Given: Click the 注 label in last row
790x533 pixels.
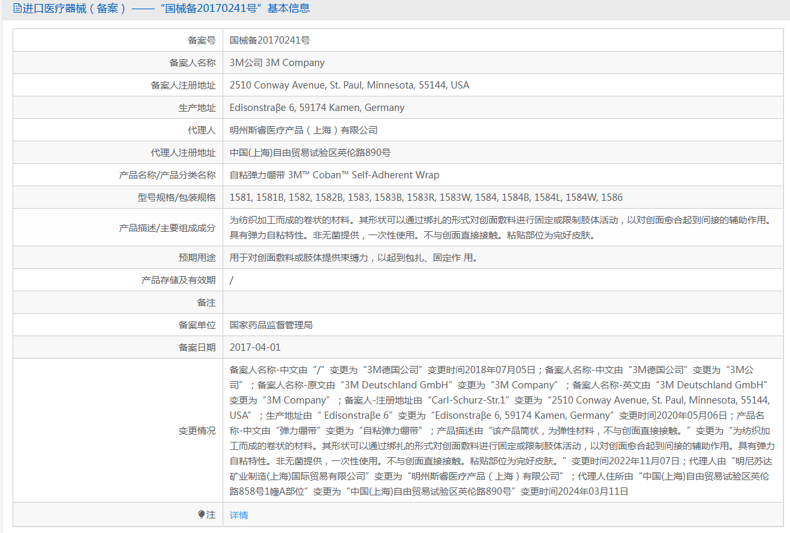Looking at the screenshot, I should coord(211,515).
